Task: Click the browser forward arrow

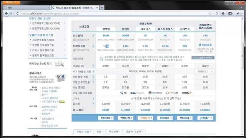Action: [11, 13]
